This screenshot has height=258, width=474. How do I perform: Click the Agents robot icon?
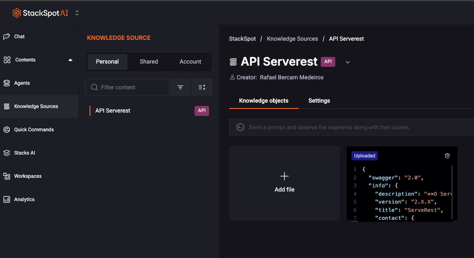(7, 83)
